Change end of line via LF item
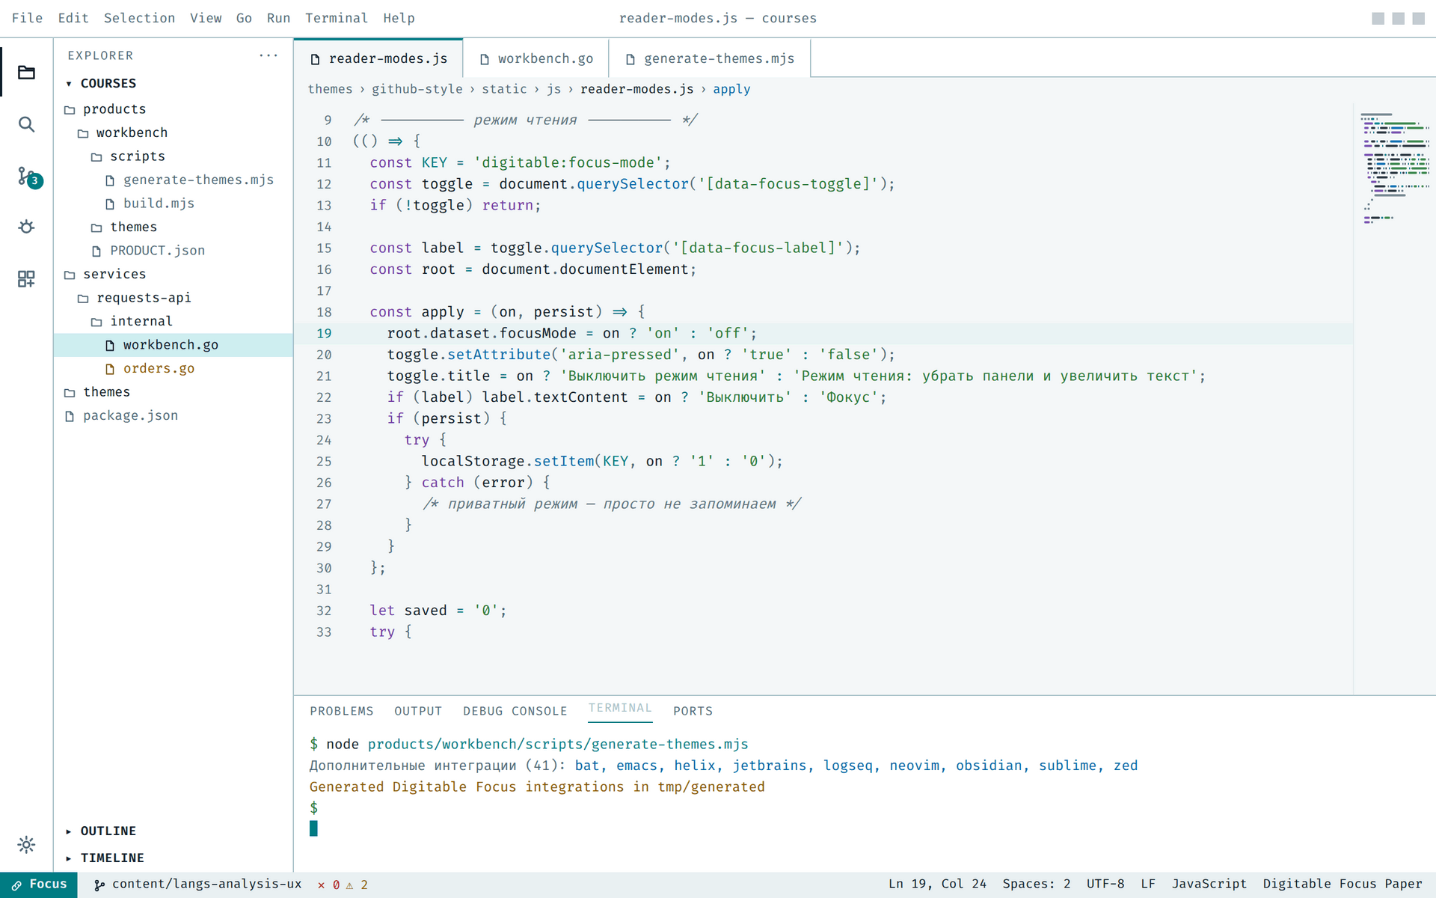 point(1148,885)
